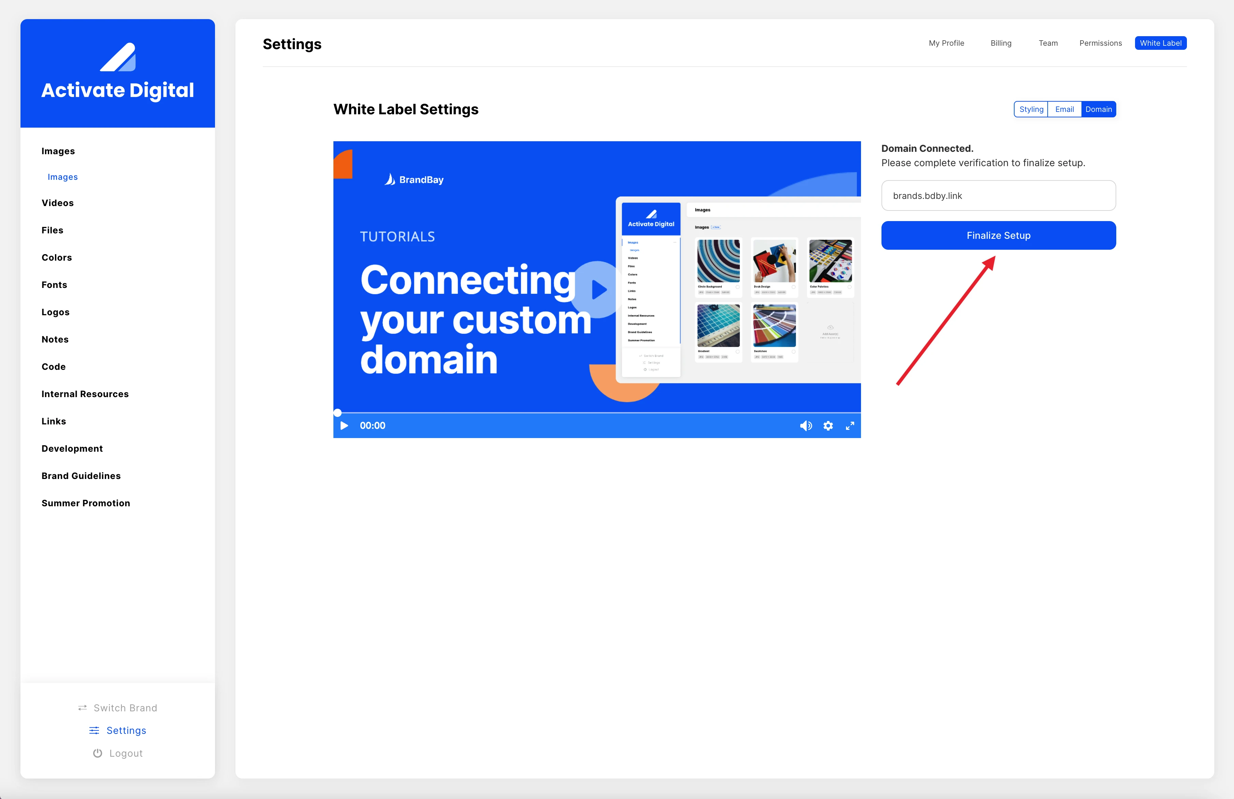Image resolution: width=1234 pixels, height=799 pixels.
Task: Click the Logout power icon
Action: (98, 753)
